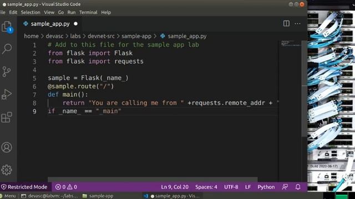
Task: Open the Help menu
Action: [106, 12]
